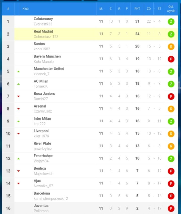This screenshot has width=181, height=214.
Task: Sort by Klub column header
Action: point(25,9)
